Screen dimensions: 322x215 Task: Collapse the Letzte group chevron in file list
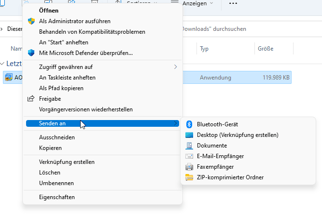pos(3,64)
